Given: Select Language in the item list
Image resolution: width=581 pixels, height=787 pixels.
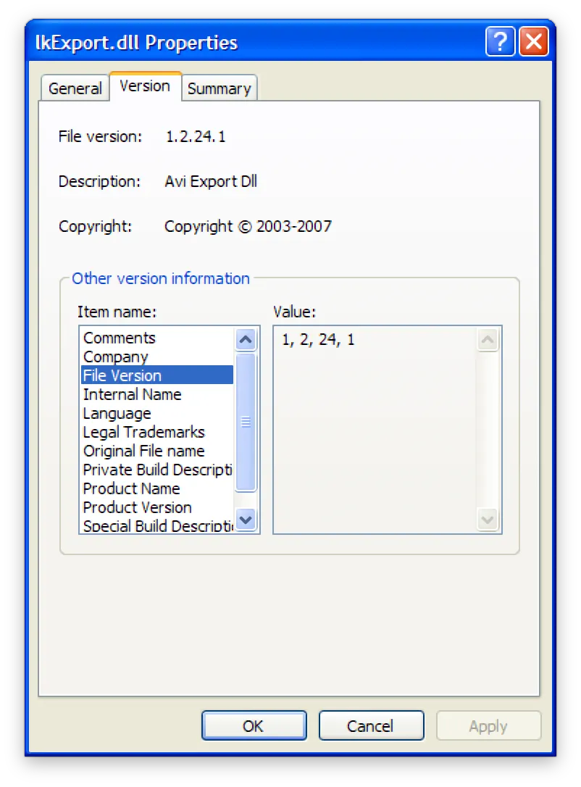Looking at the screenshot, I should coord(157,413).
